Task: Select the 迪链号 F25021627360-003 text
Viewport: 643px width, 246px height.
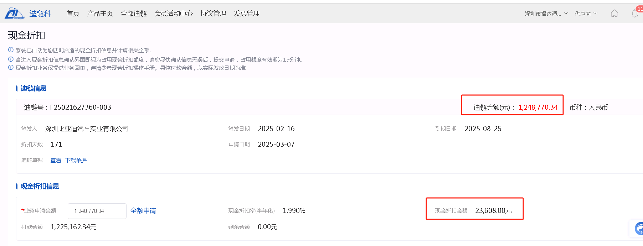Action: pos(67,107)
